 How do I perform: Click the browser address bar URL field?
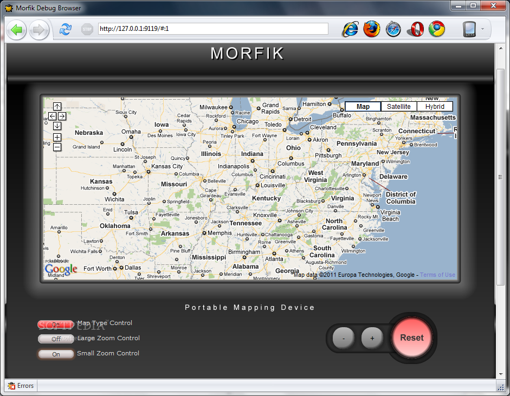coord(213,29)
